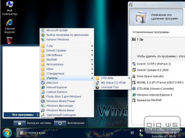Click the Outlook Express icon

[43, 92]
